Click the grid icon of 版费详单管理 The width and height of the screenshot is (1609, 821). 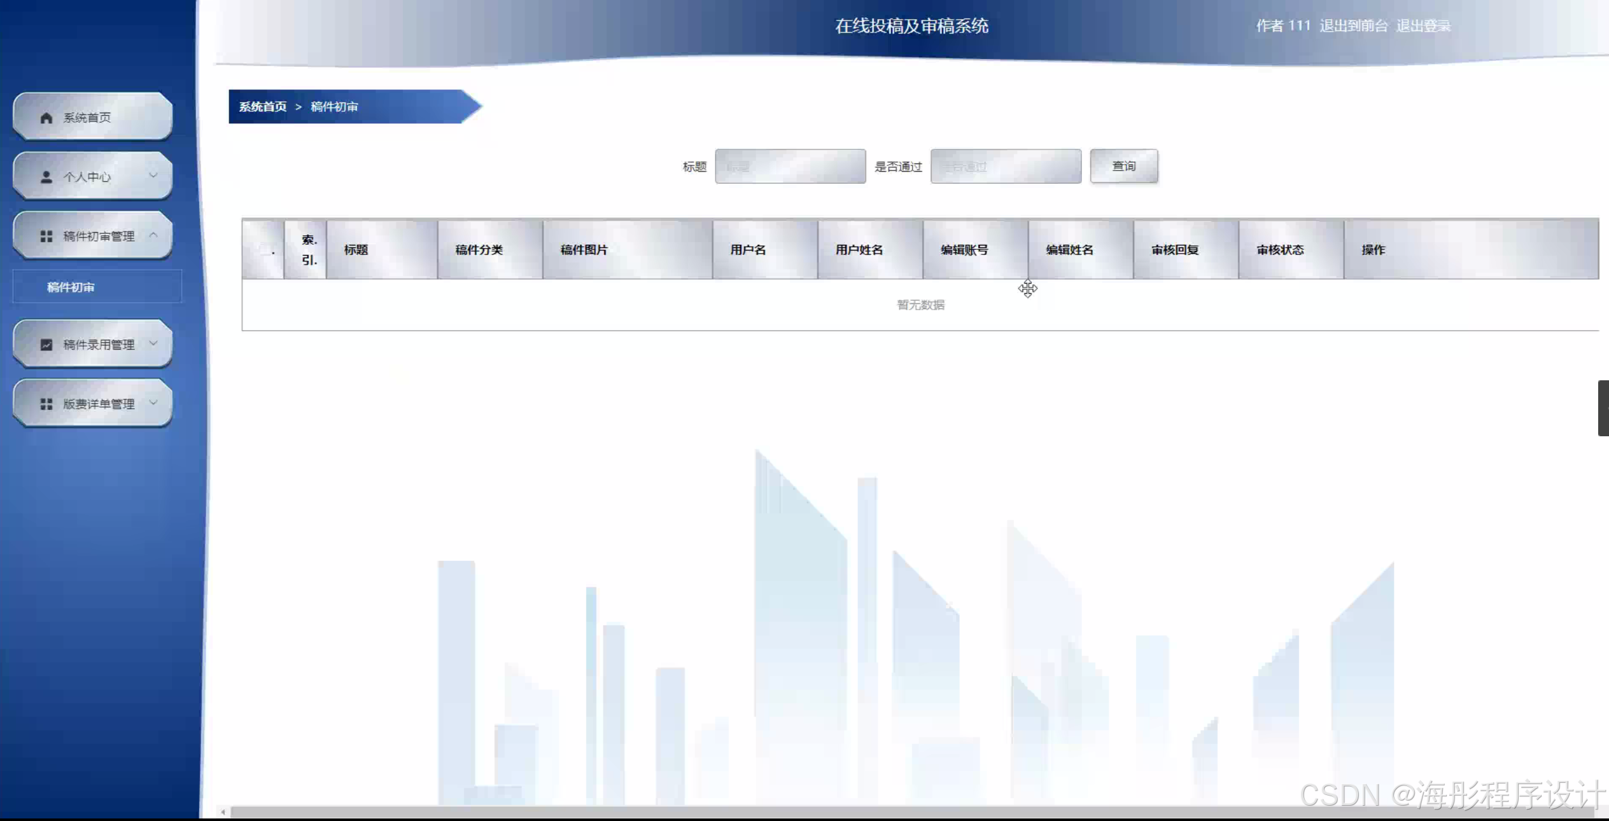(x=46, y=404)
